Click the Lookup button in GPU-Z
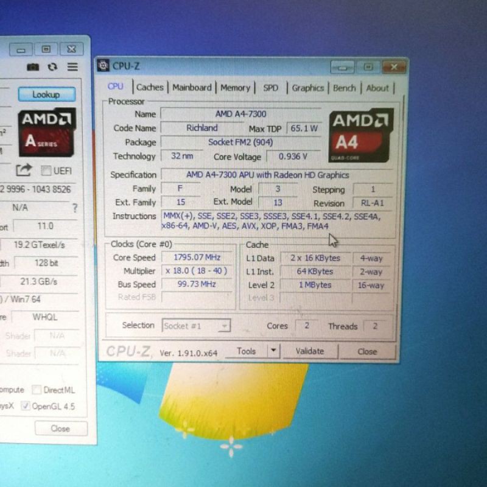The height and width of the screenshot is (487, 487). (47, 94)
